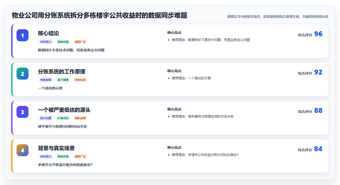
Task: Select the 综合能力 tag under 核心结论
Action: [x=46, y=42]
